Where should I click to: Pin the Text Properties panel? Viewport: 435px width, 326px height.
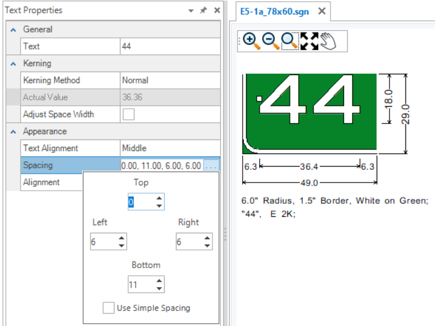204,11
